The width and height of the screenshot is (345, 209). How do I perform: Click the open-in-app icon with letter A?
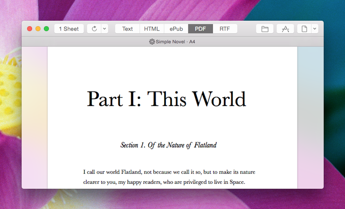285,29
